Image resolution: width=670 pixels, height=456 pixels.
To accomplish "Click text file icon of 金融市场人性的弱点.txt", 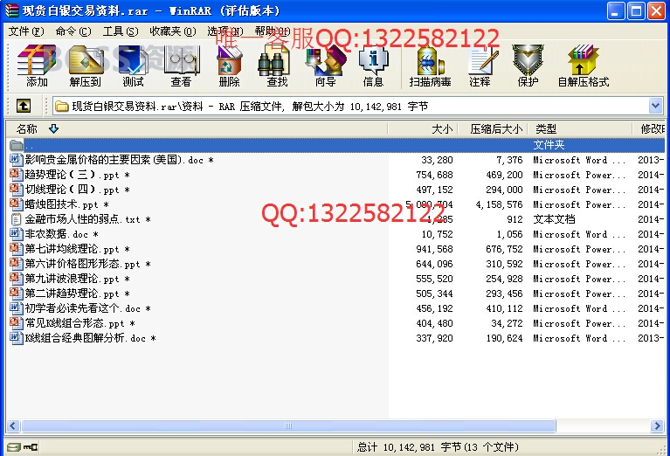I will [x=17, y=219].
